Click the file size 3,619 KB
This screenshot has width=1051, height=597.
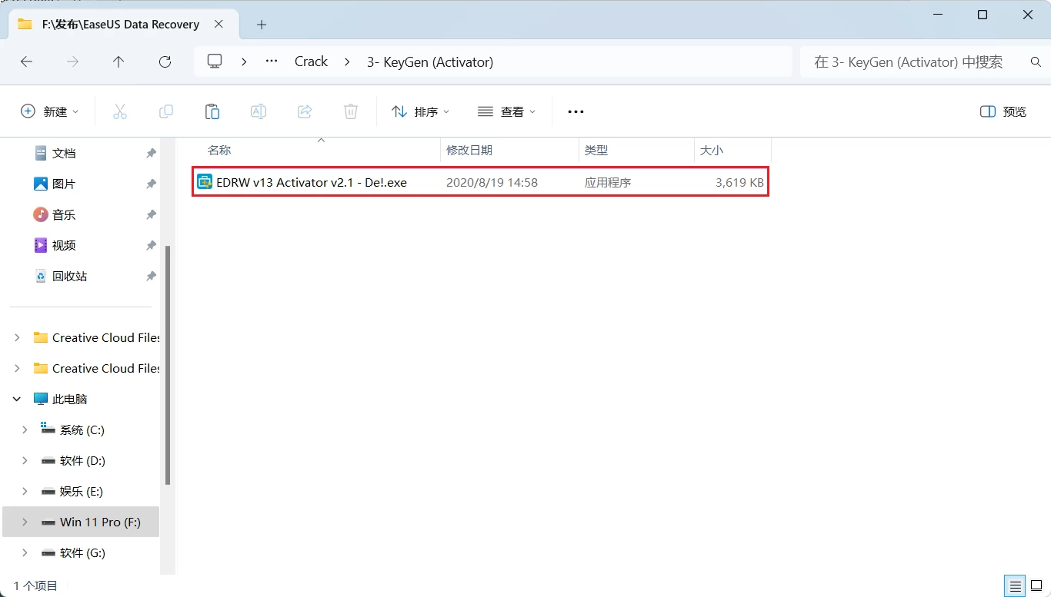tap(739, 183)
